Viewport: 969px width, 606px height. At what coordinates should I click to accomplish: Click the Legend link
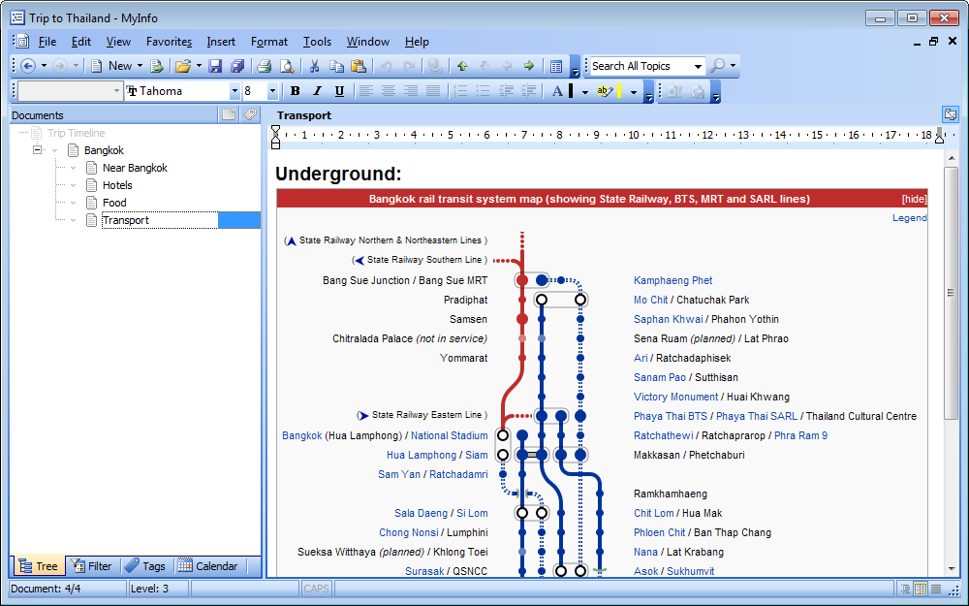pos(909,217)
